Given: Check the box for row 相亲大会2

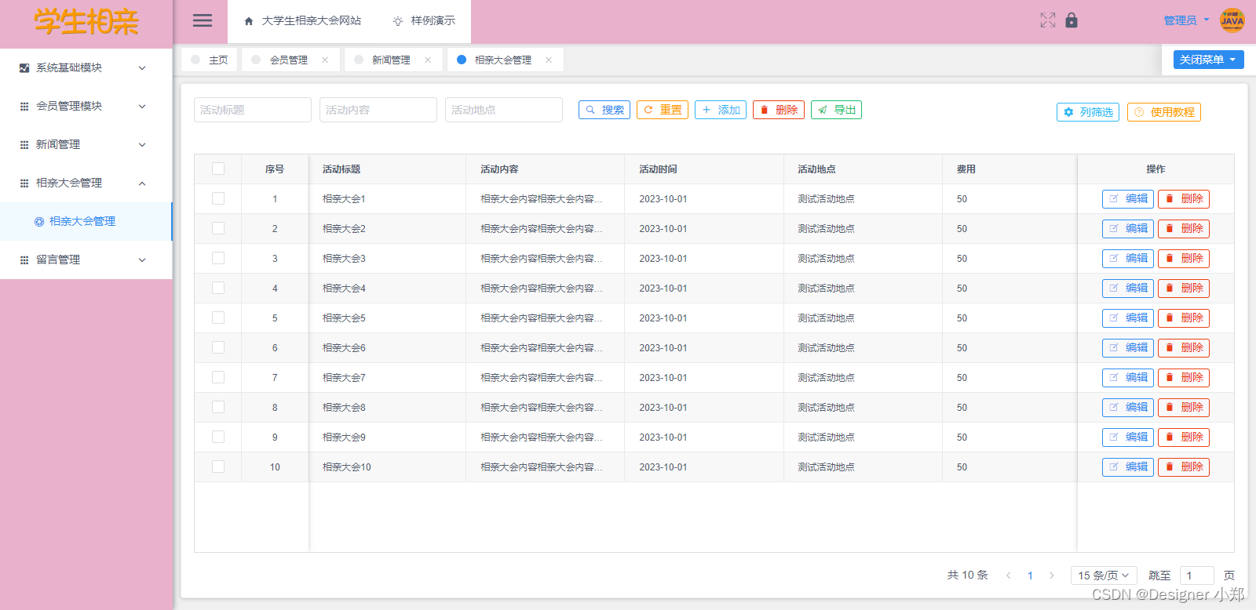Looking at the screenshot, I should (x=218, y=228).
